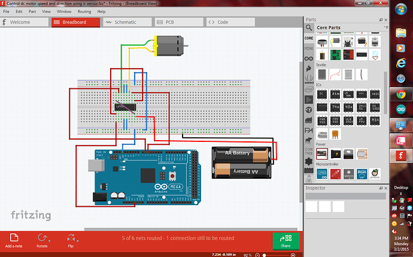This screenshot has width=413, height=257.
Task: Open the Intel parts bin
Action: (309, 89)
